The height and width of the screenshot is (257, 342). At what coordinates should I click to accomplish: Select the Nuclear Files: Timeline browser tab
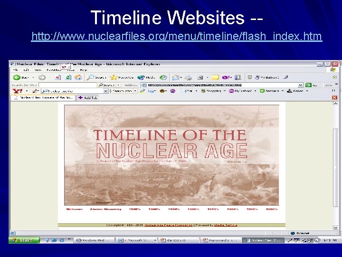coord(43,98)
